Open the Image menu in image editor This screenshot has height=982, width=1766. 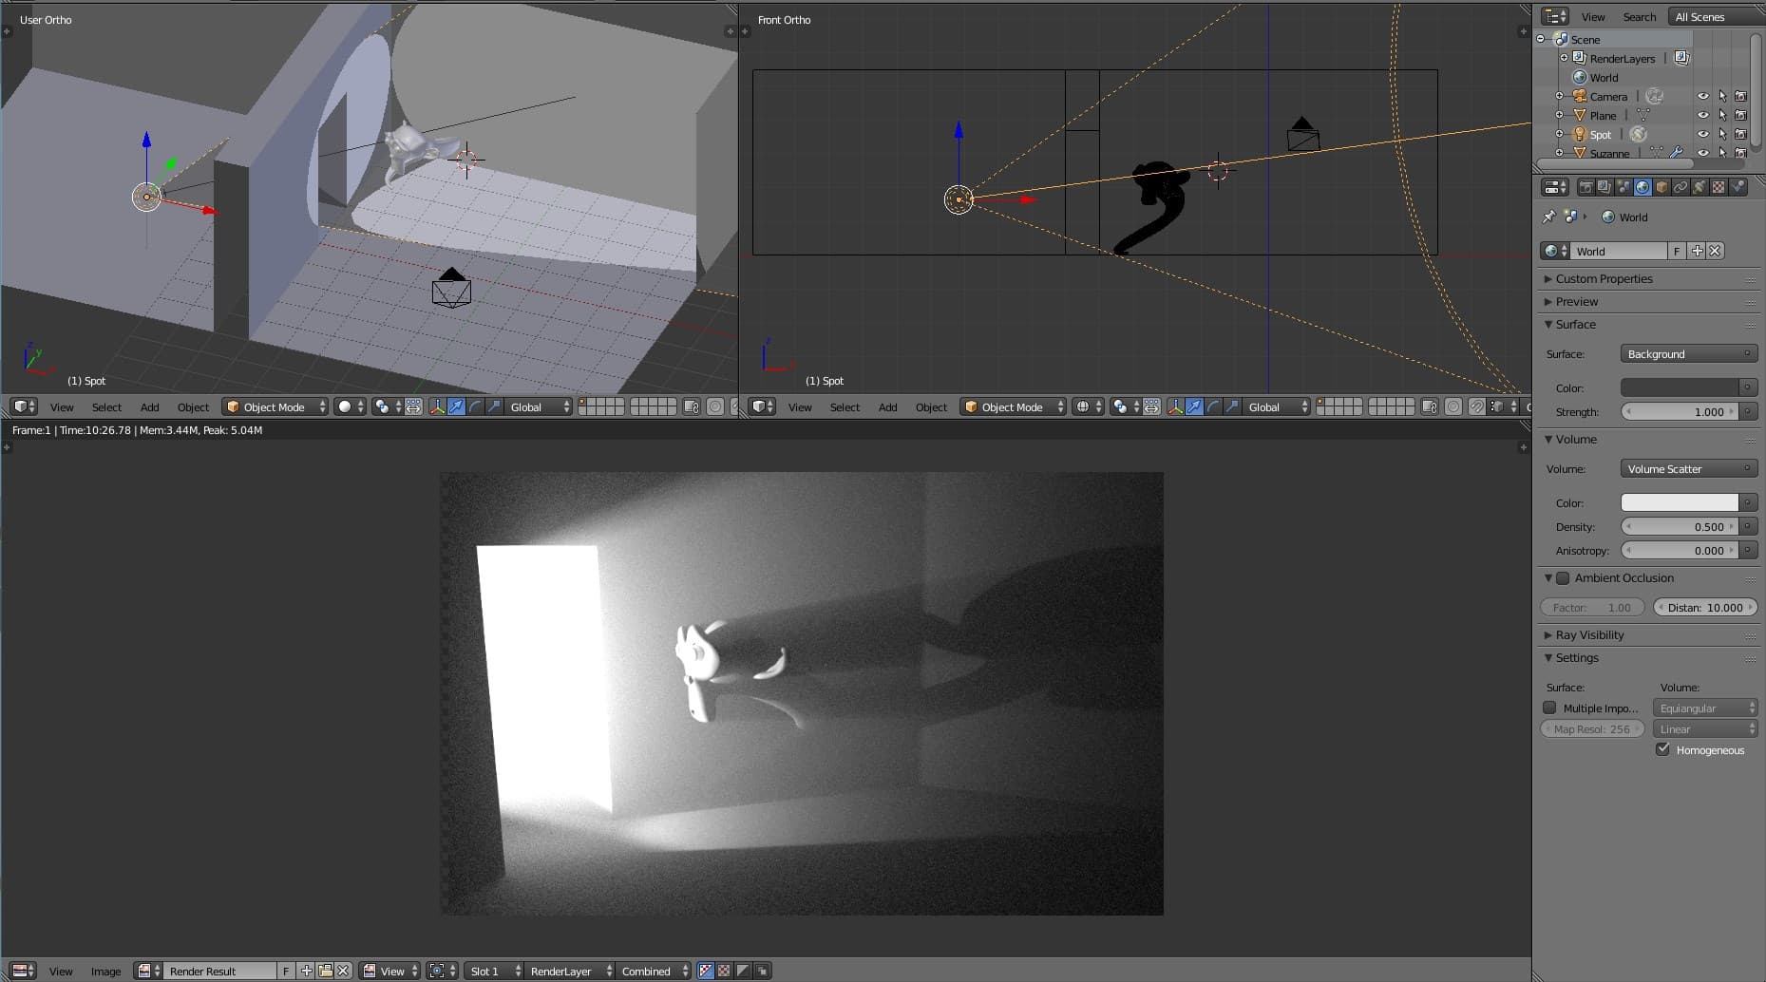point(105,971)
